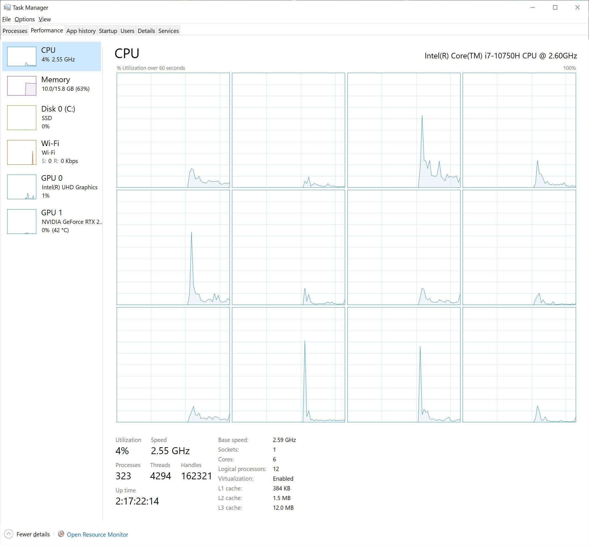The width and height of the screenshot is (589, 546).
Task: Open the File menu
Action: (x=6, y=19)
